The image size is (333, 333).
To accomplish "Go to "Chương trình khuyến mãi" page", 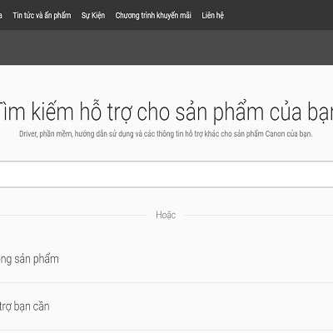I will coord(153,15).
